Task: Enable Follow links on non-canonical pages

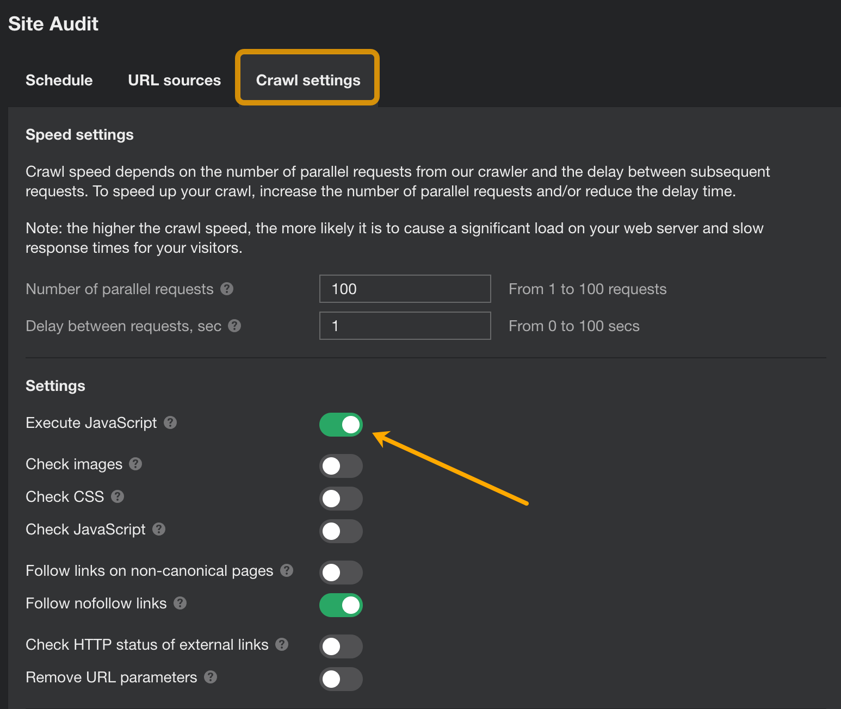Action: 341,572
